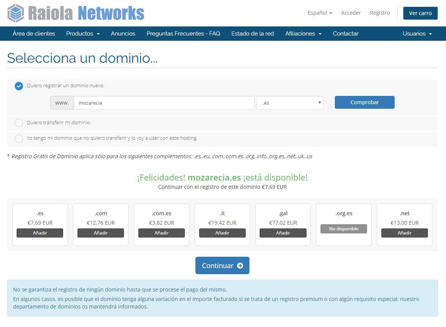Add the .com domain for €12.76
The width and height of the screenshot is (446, 327).
click(101, 233)
